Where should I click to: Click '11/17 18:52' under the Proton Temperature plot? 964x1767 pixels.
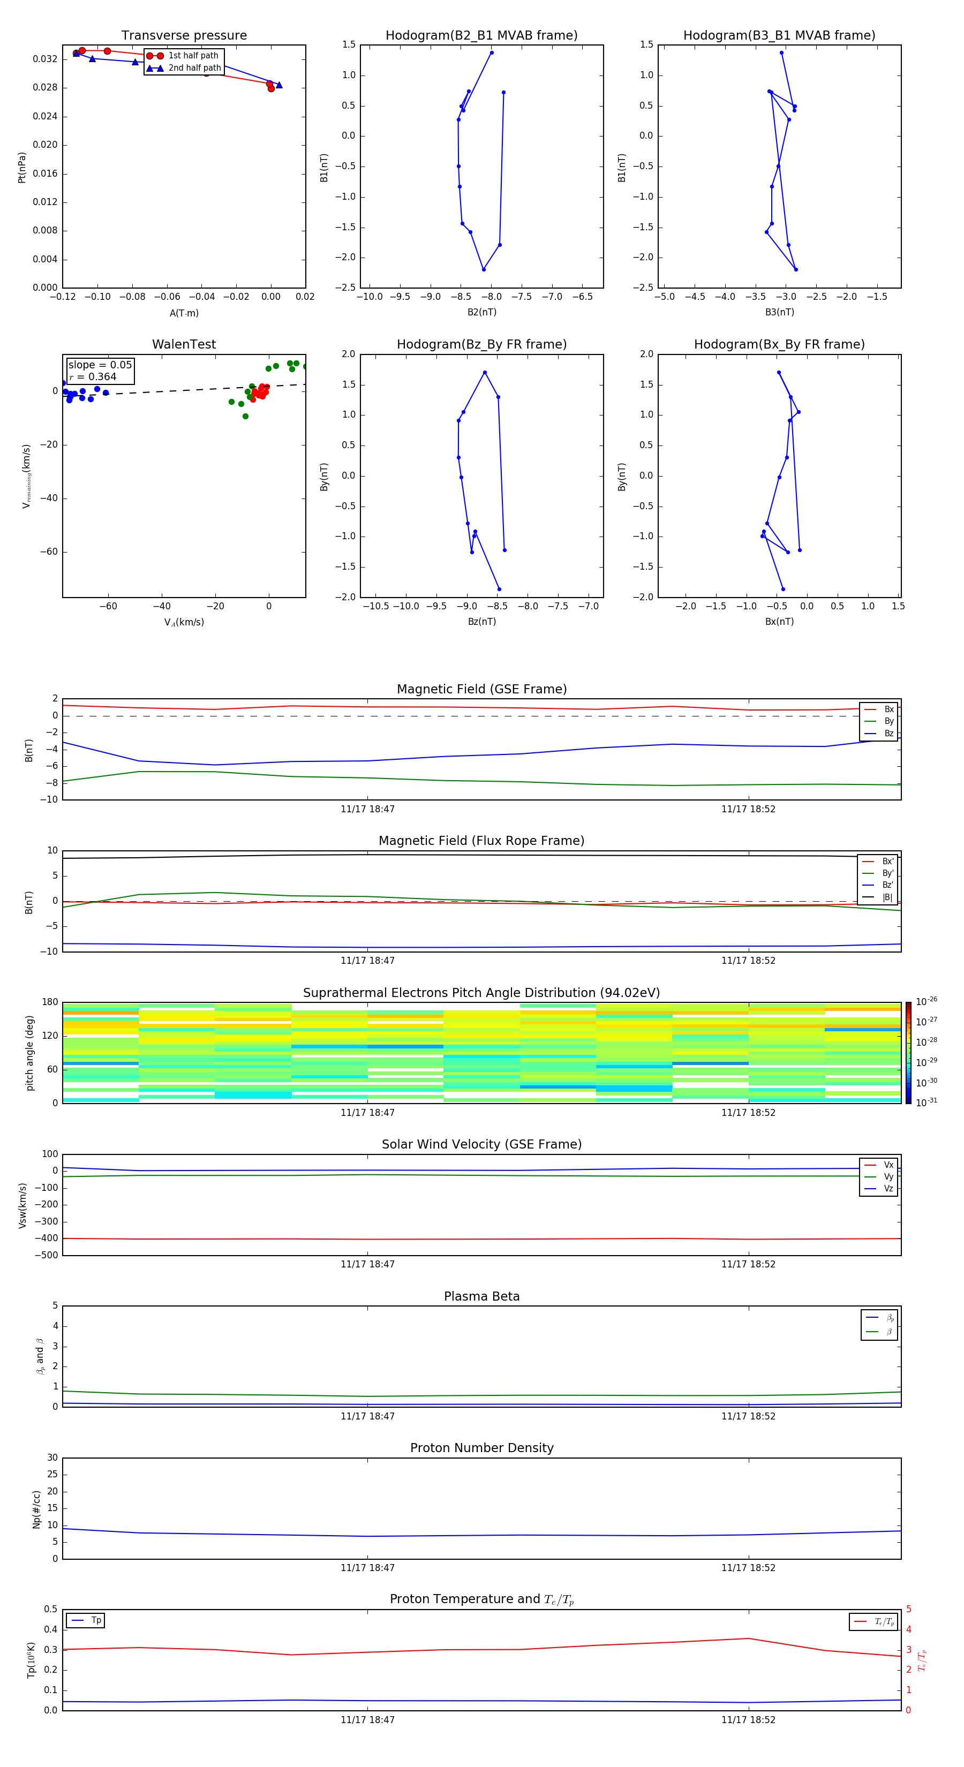pyautogui.click(x=749, y=1720)
